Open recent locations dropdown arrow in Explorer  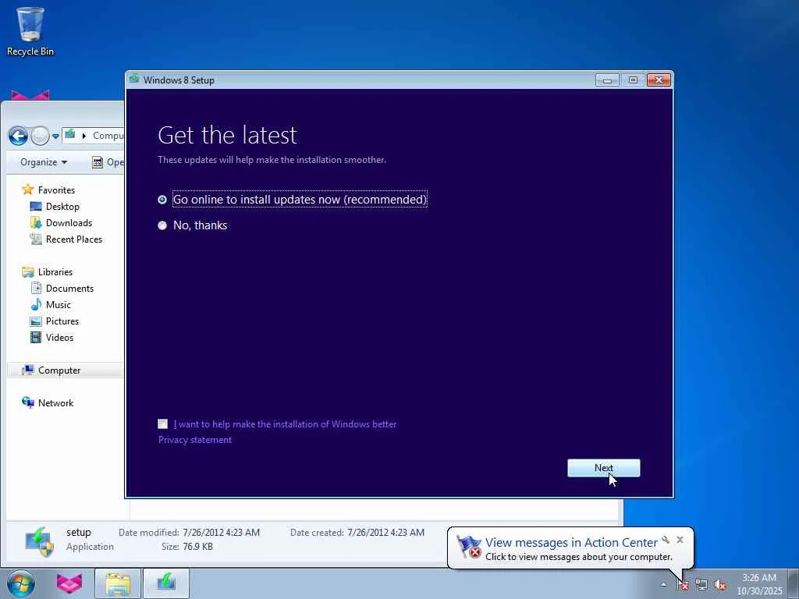click(55, 136)
